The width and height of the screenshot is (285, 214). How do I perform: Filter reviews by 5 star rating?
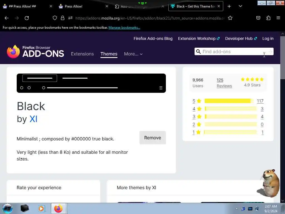197,101
